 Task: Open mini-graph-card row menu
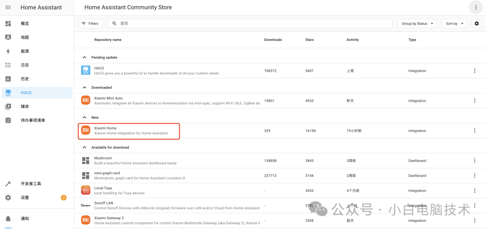[x=475, y=176]
